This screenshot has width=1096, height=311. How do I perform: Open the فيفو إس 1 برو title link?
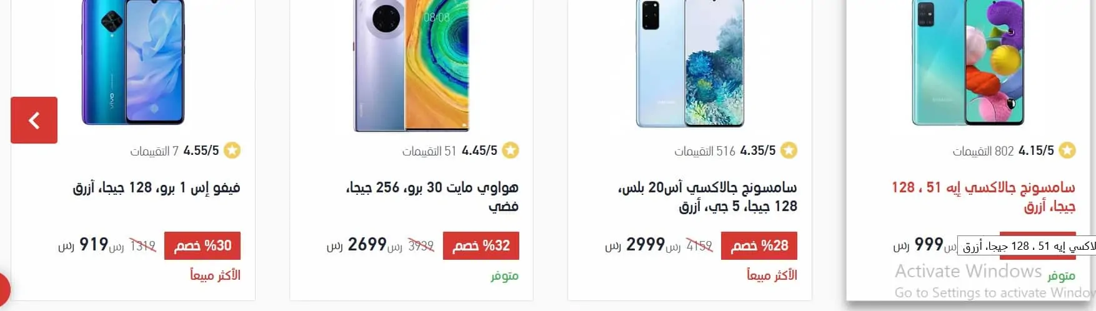(156, 187)
